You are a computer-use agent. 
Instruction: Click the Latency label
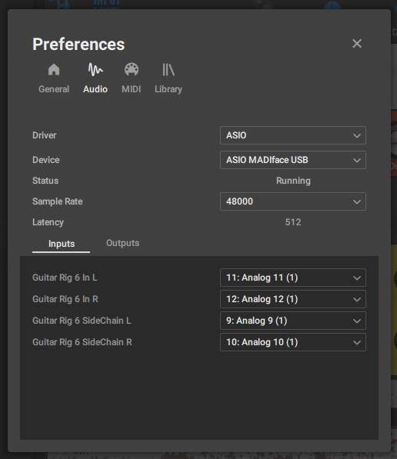48,222
